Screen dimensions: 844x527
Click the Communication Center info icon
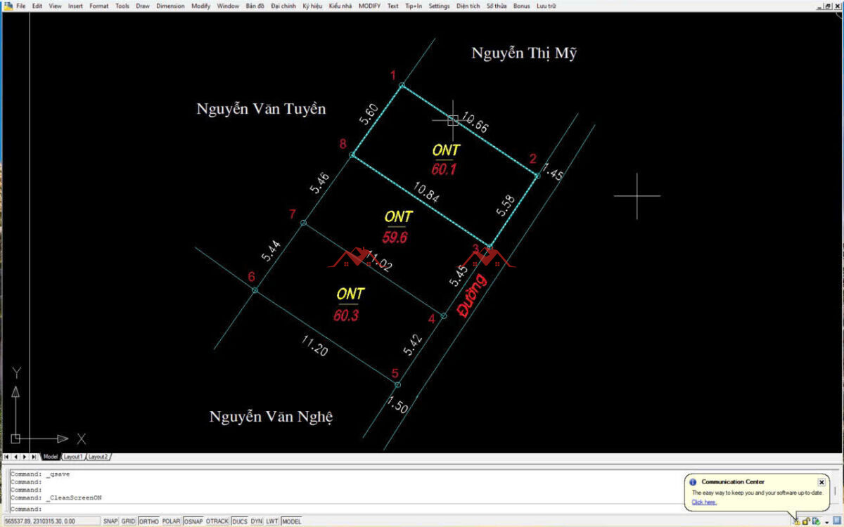693,482
